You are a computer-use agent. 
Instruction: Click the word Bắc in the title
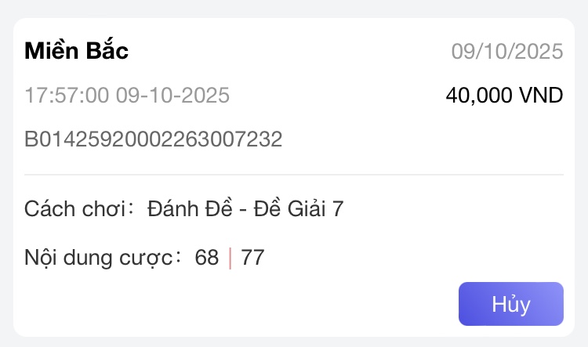pyautogui.click(x=105, y=51)
